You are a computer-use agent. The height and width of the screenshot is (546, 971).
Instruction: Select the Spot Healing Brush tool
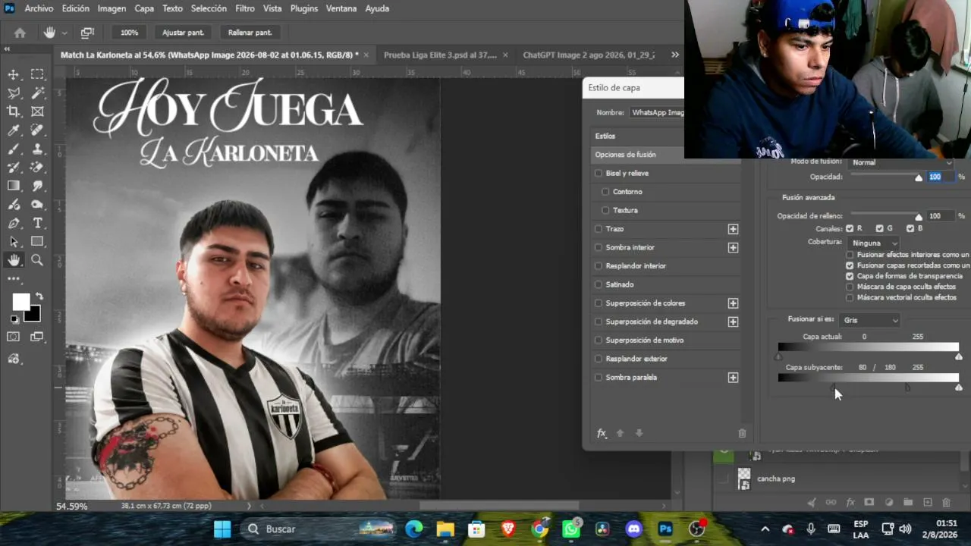[37, 130]
